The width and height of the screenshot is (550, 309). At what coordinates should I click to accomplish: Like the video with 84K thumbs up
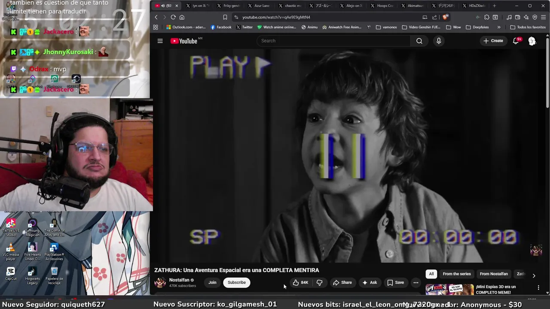tap(300, 282)
